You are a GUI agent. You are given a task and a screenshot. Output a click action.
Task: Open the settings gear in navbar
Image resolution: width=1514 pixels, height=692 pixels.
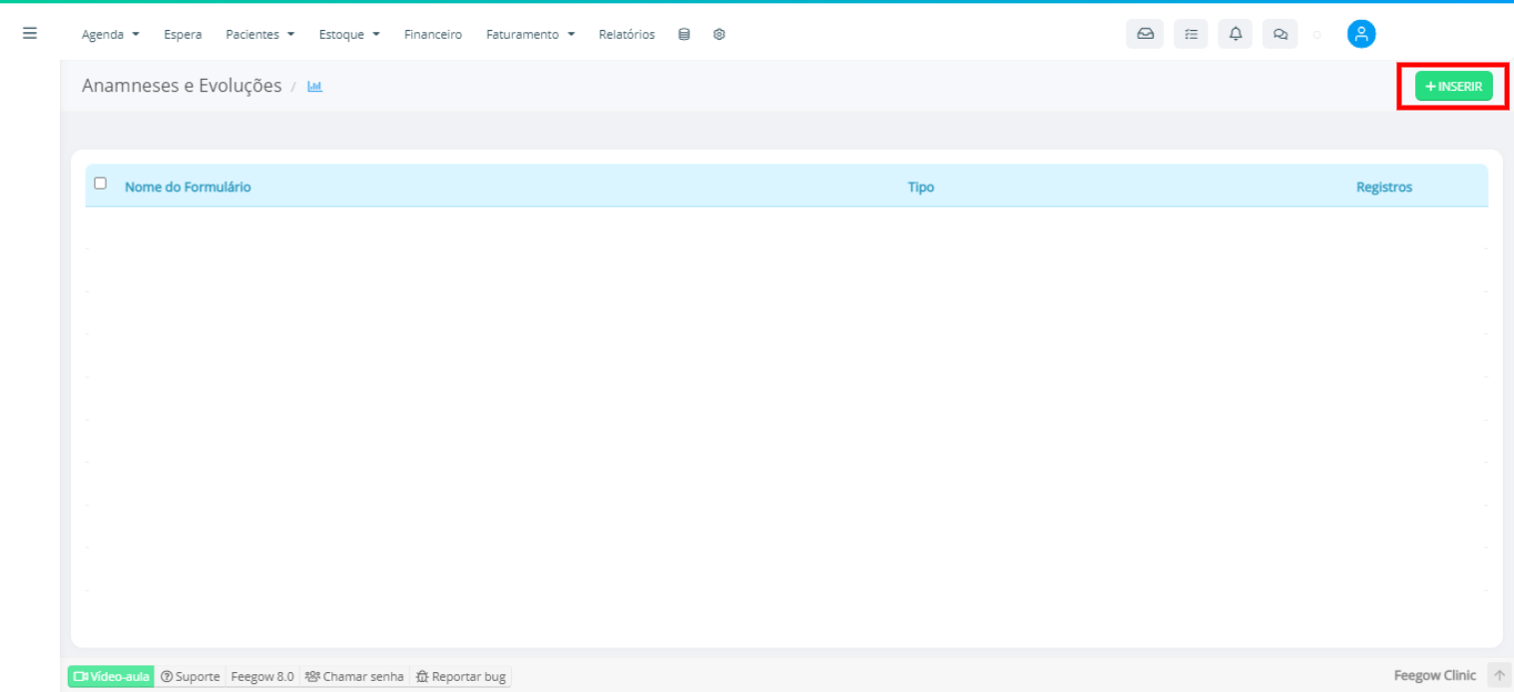click(719, 34)
